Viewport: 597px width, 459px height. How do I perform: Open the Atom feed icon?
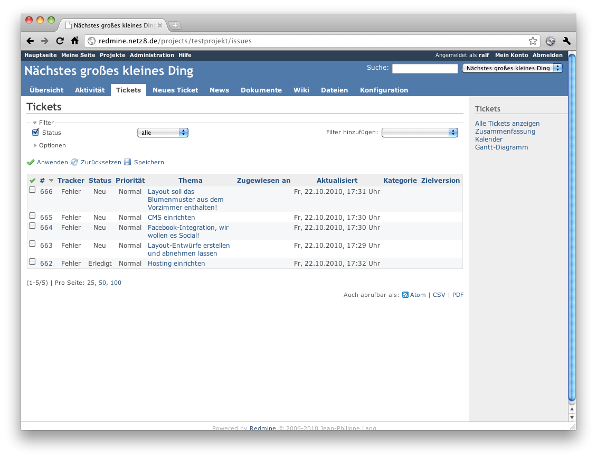[405, 295]
